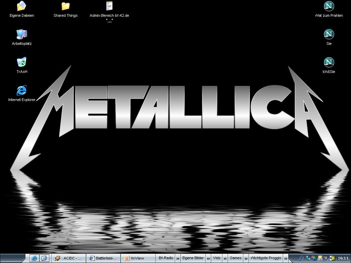Click the network connection tray icon

coord(308,258)
